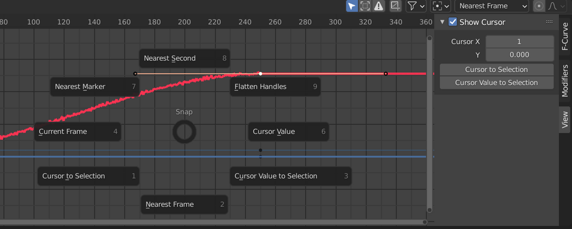
Task: Click the Cursor X value field
Action: 519,42
